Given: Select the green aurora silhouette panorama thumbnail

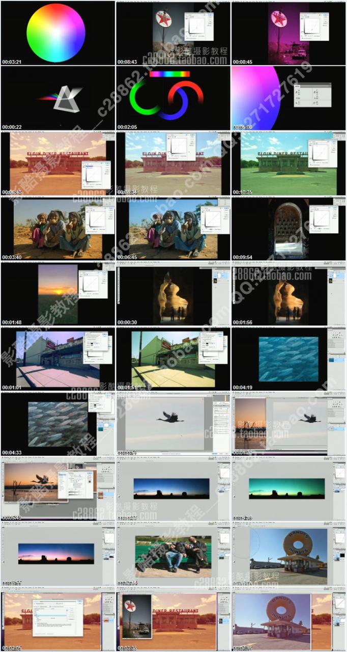Looking at the screenshot, I should 288,489.
